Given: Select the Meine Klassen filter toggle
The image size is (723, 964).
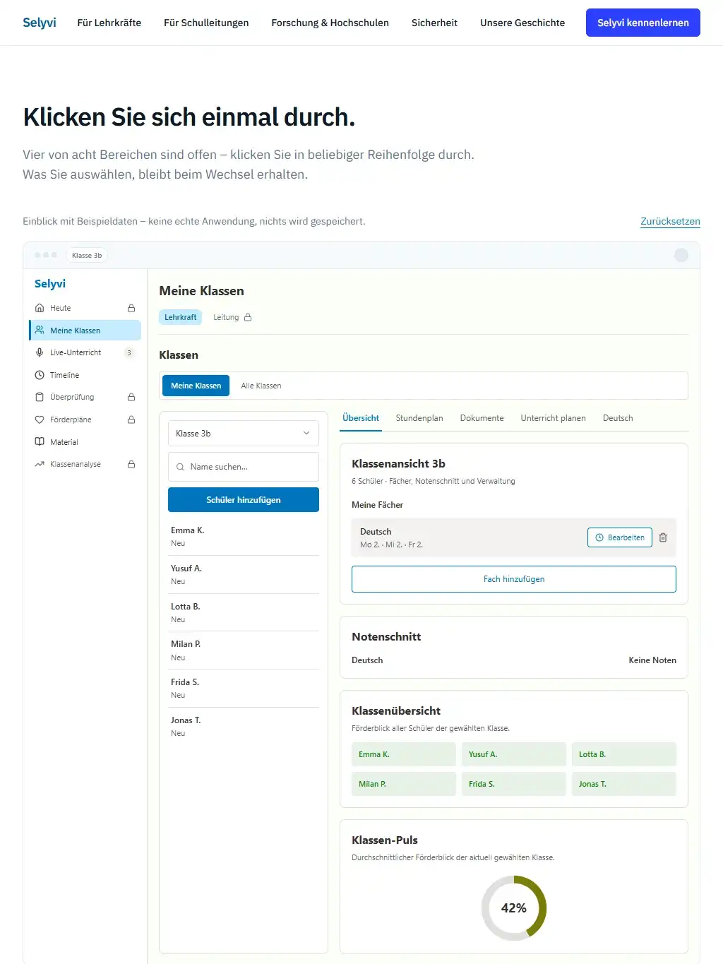Looking at the screenshot, I should pos(196,386).
